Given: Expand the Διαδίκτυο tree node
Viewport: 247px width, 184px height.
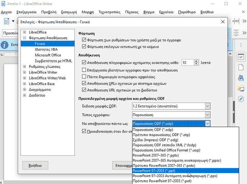Looking at the screenshot, I should [25, 95].
